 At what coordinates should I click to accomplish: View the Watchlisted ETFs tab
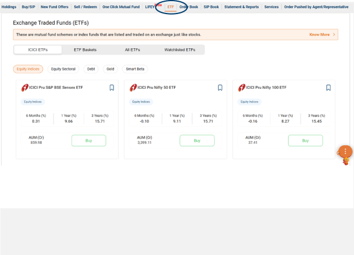[x=179, y=50]
